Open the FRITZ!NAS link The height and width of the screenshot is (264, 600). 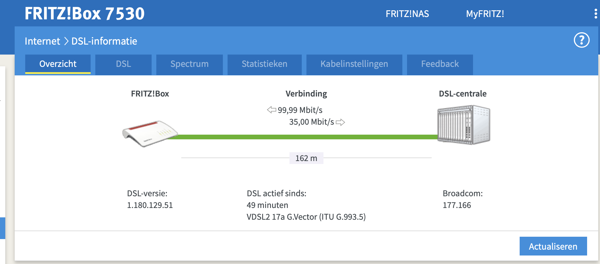407,14
